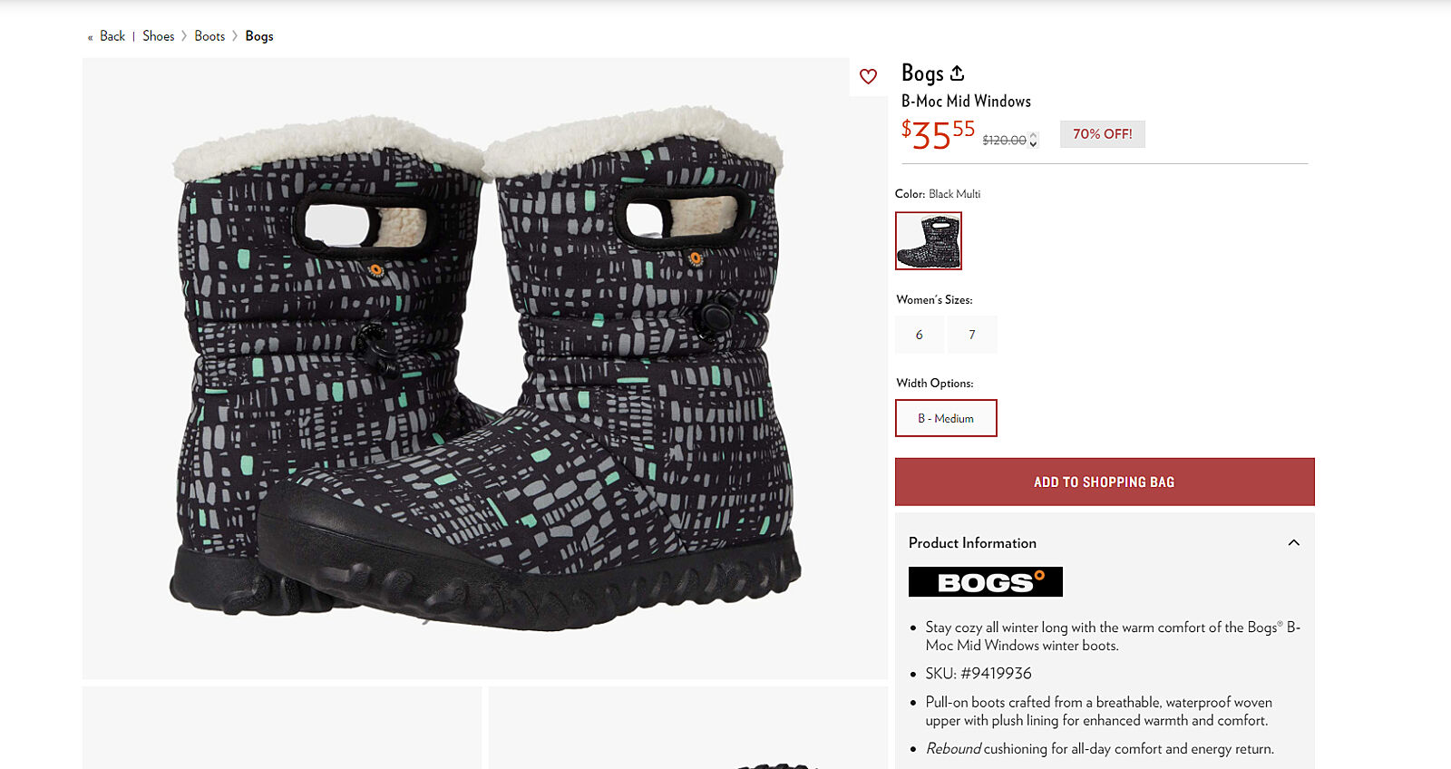Go Back to the previous page

pyautogui.click(x=112, y=36)
